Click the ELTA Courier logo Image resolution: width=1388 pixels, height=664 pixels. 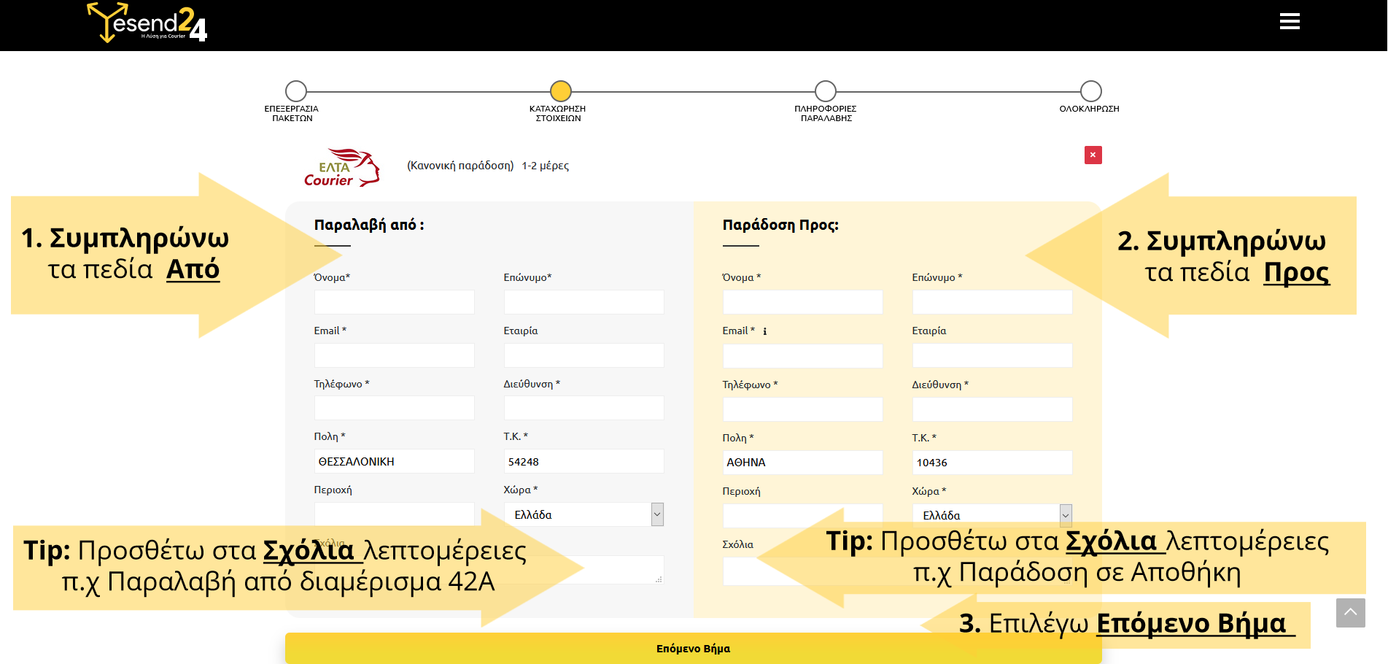pos(342,169)
